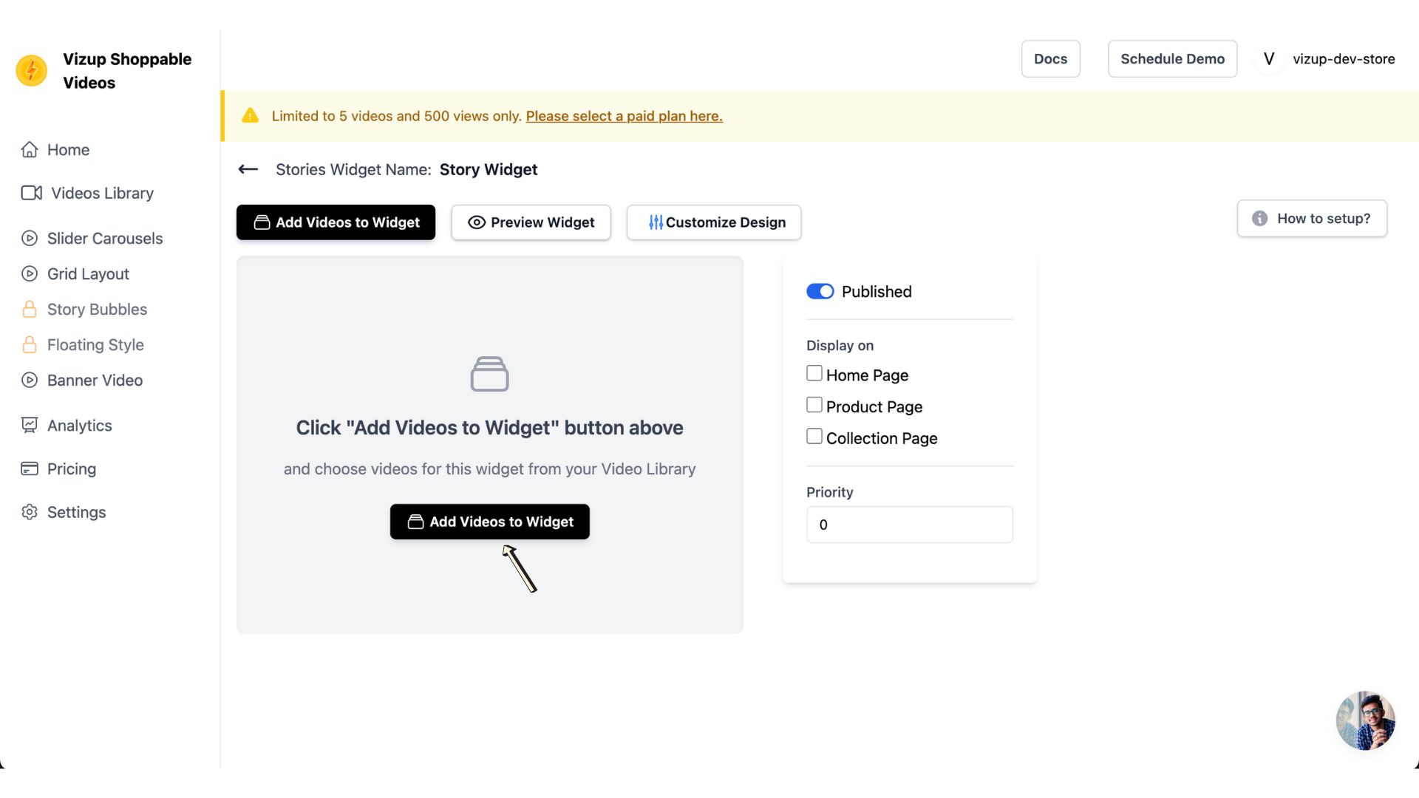Click the Videos Library camera icon

tap(32, 194)
